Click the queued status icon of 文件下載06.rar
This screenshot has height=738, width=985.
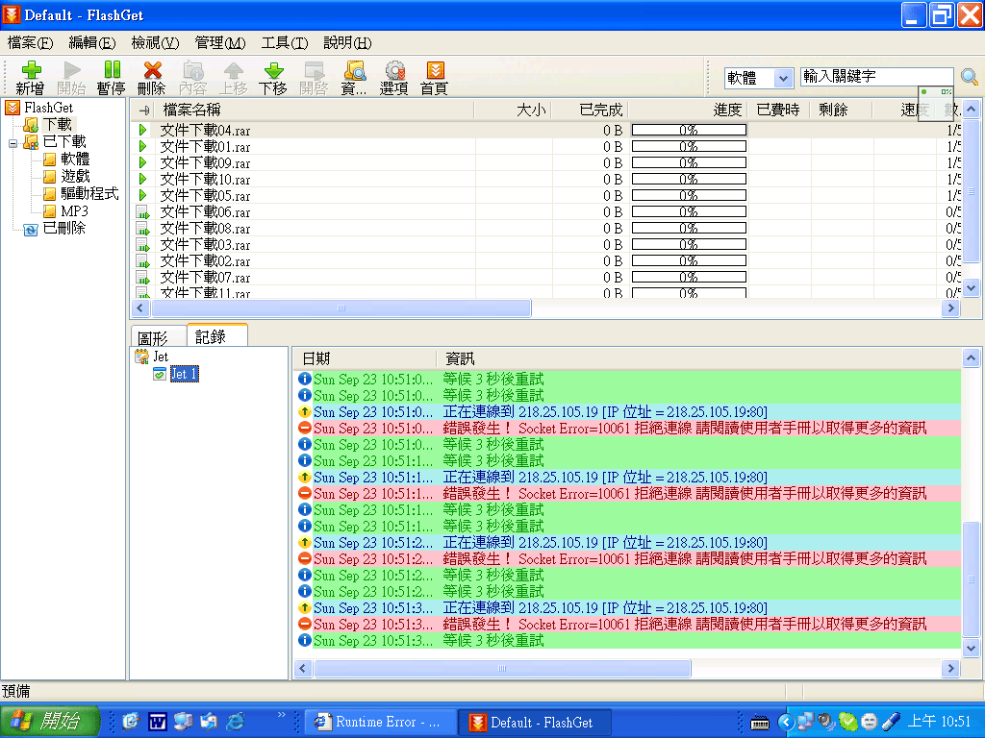(142, 212)
